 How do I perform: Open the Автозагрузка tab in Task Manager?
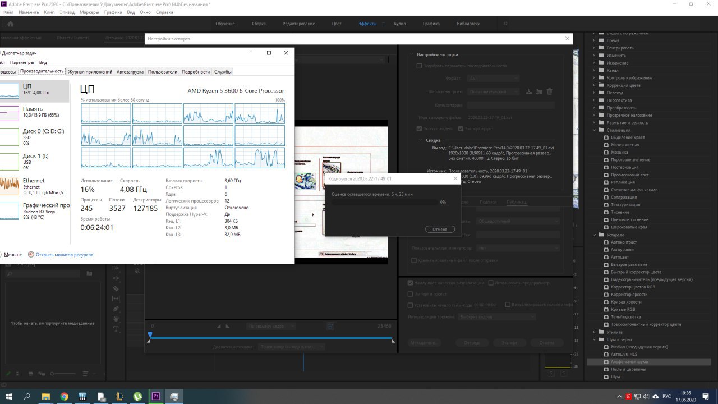pos(130,72)
